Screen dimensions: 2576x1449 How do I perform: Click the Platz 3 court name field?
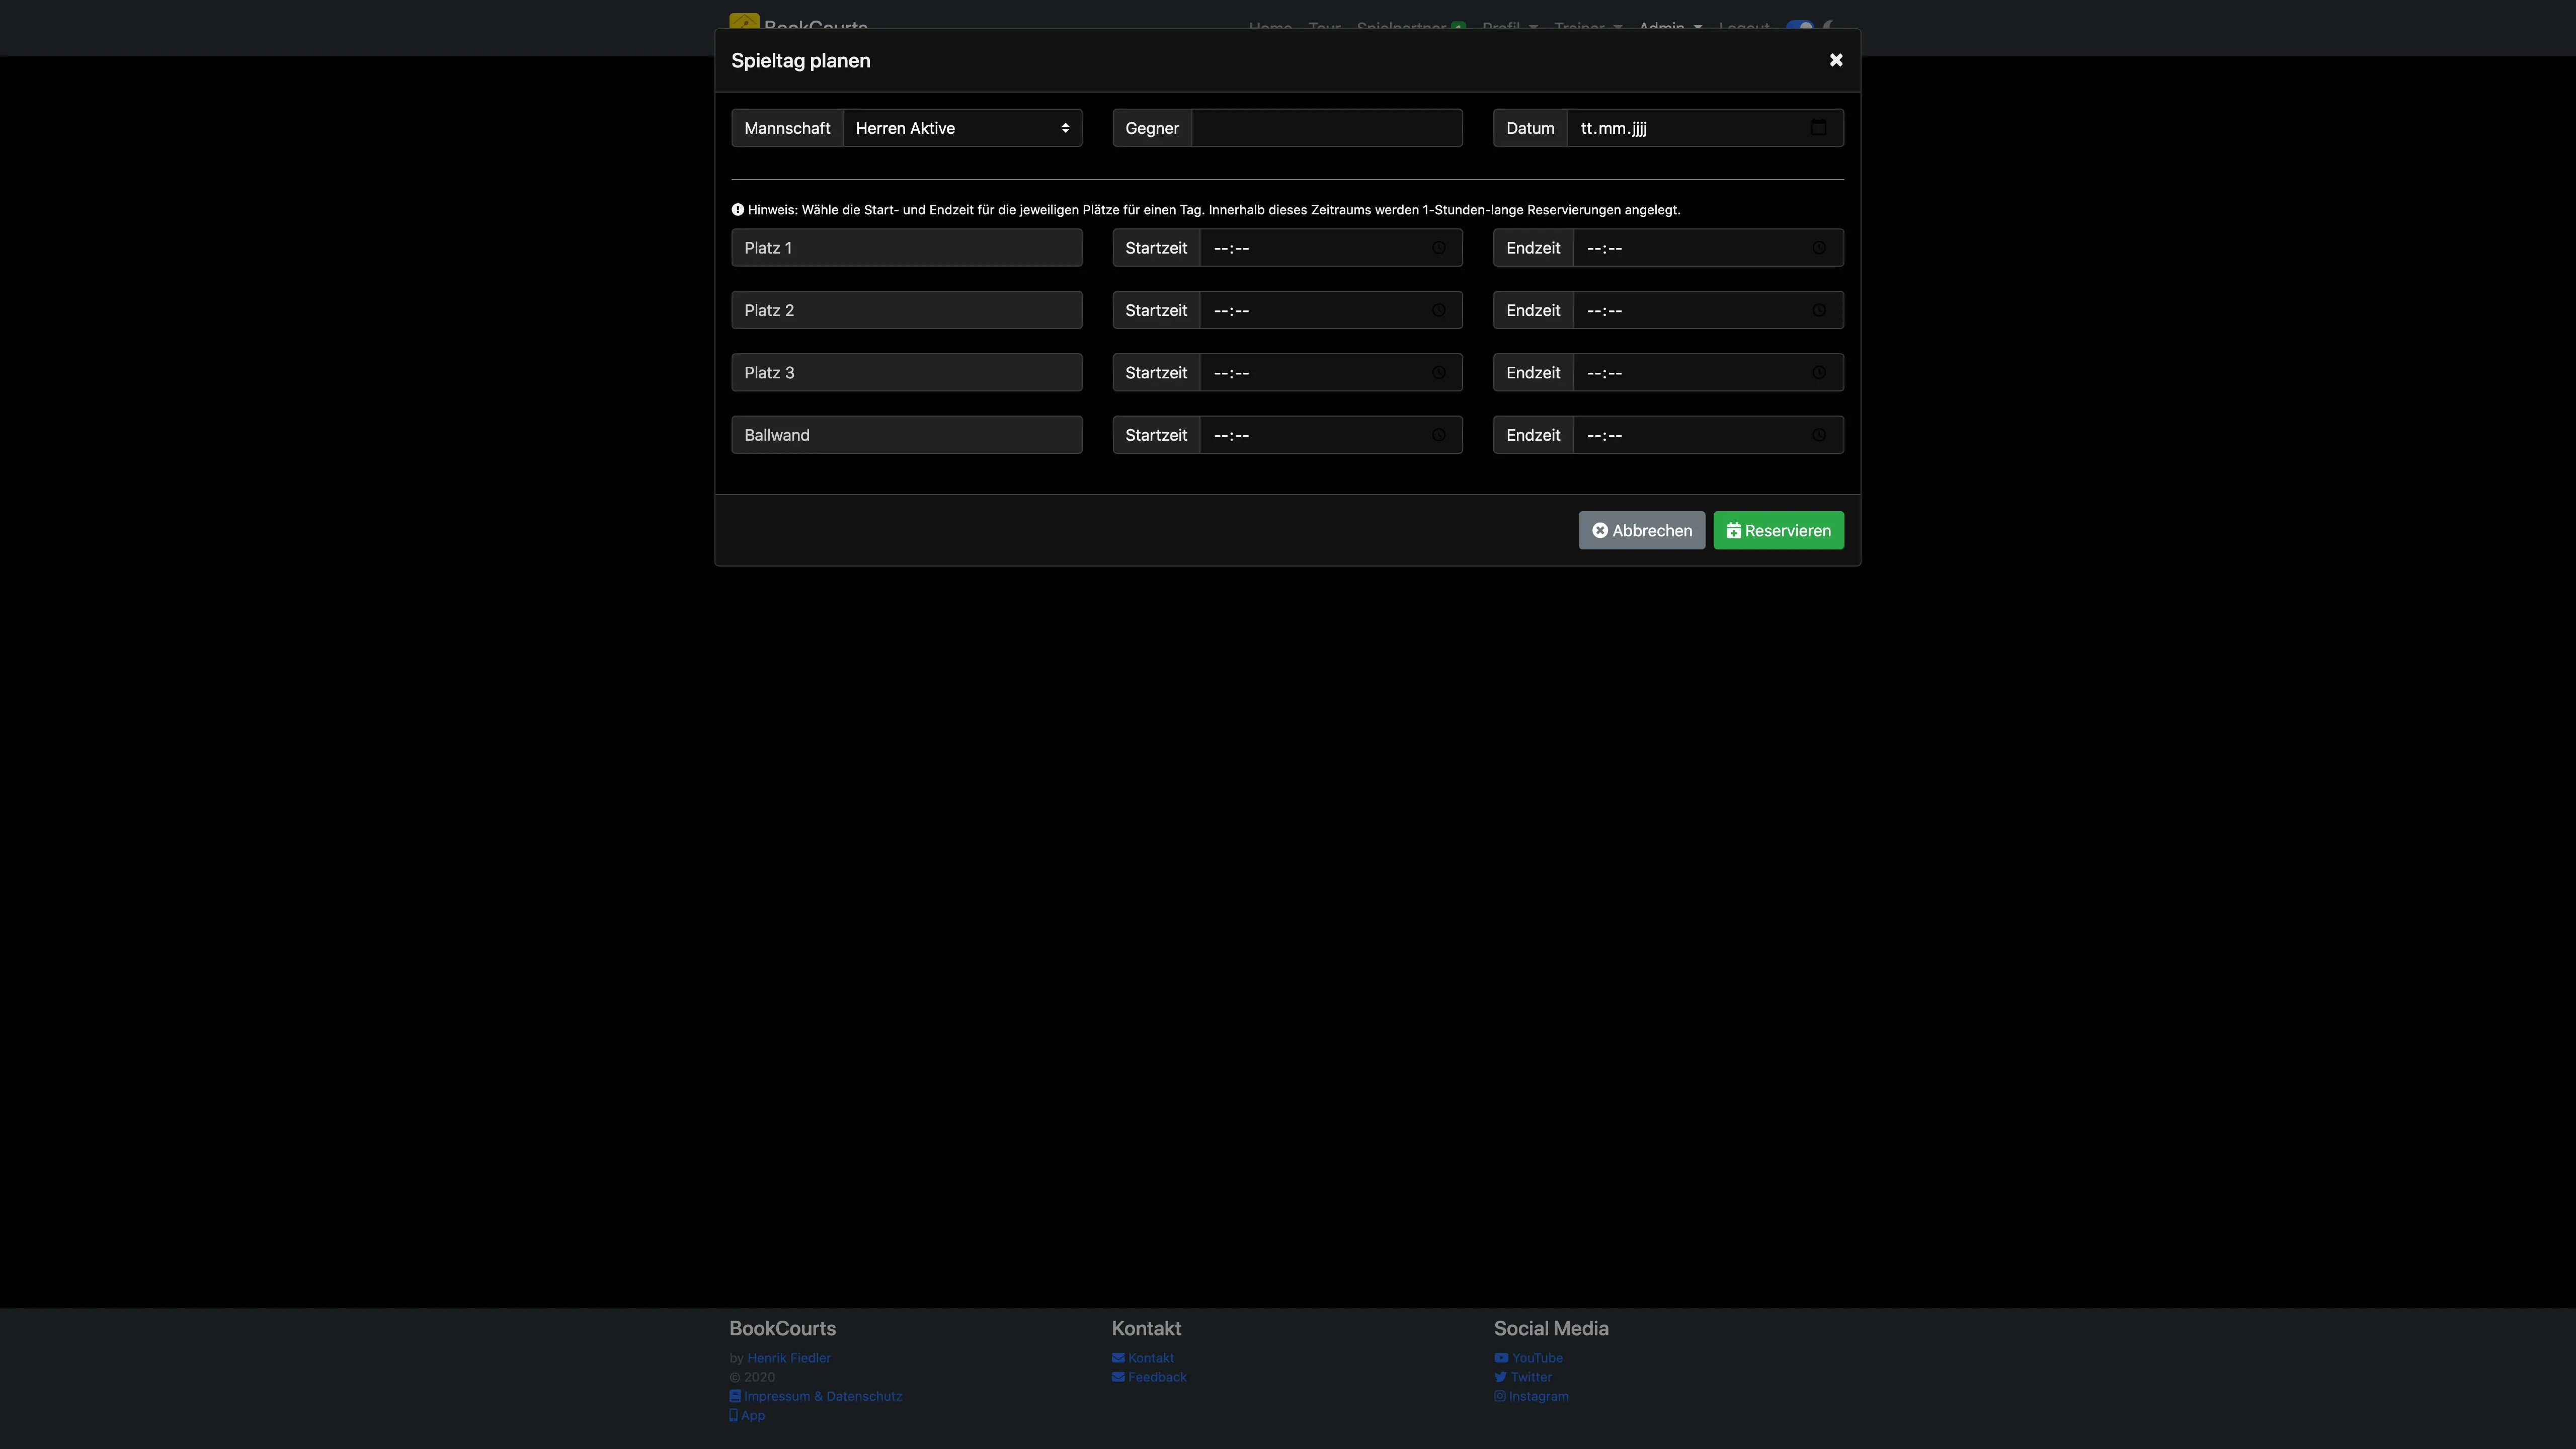pyautogui.click(x=906, y=372)
